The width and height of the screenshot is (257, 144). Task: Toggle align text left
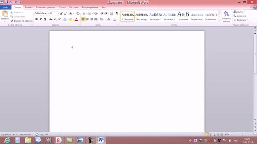(83, 19)
